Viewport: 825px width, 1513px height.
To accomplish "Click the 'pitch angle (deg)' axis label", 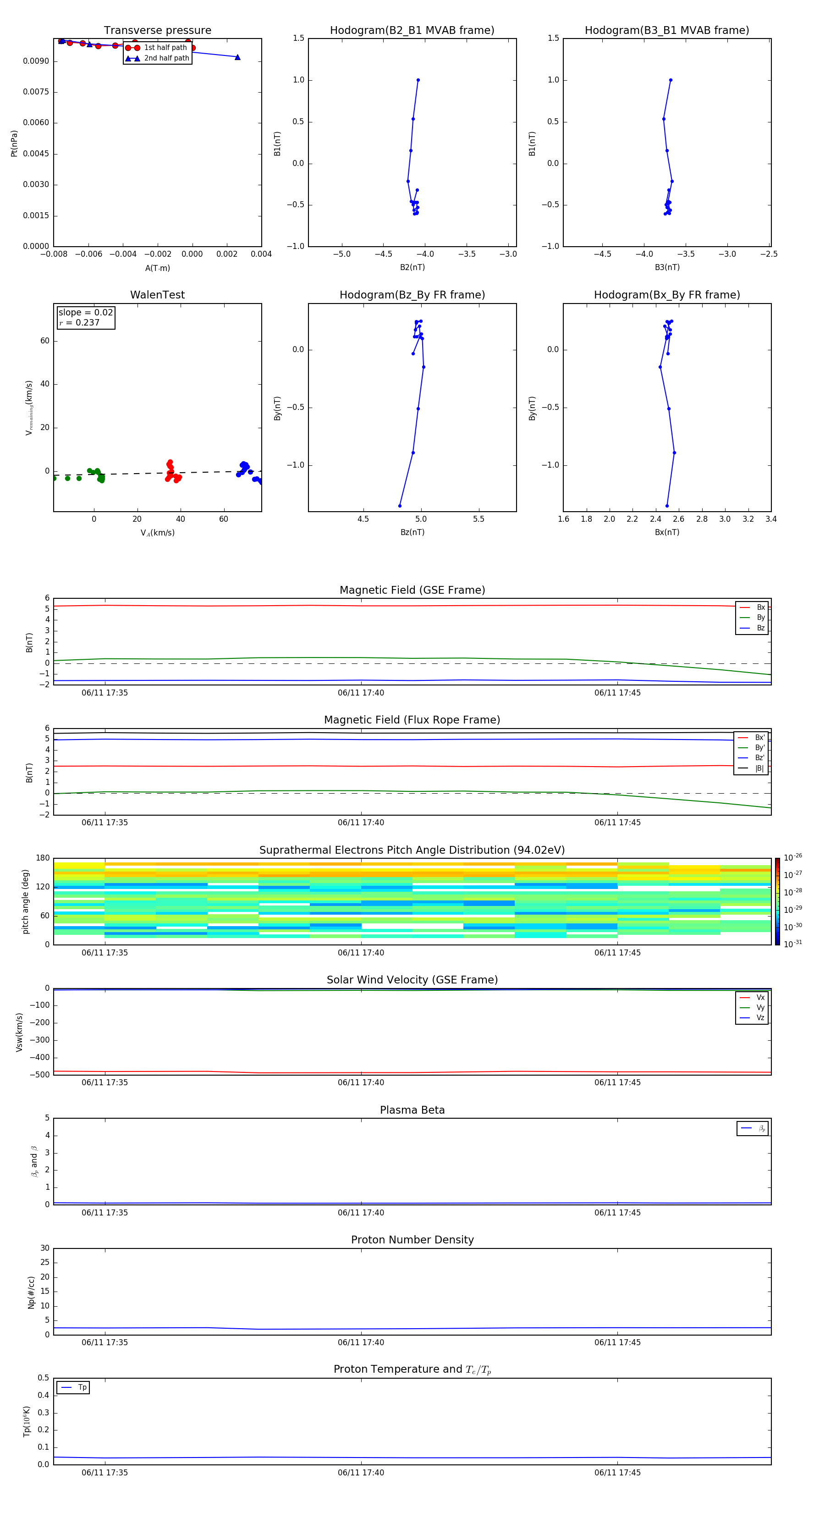I will tap(25, 901).
